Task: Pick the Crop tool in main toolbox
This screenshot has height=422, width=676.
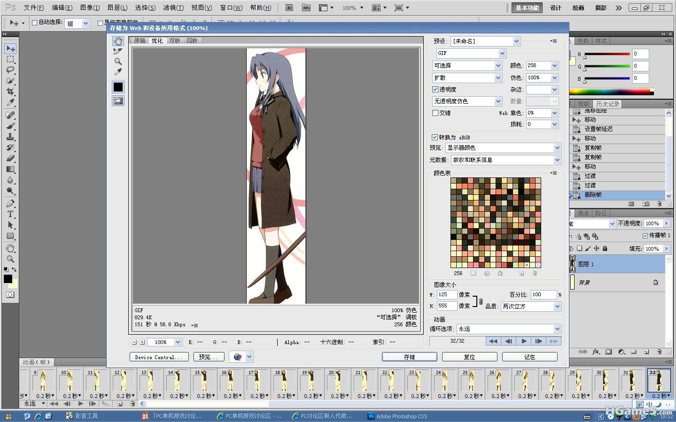Action: coord(10,92)
